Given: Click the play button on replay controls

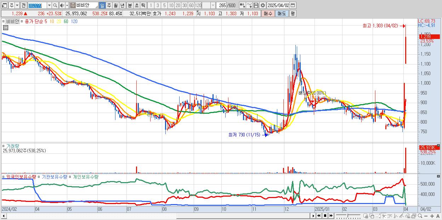Looking at the screenshot, I should [x=313, y=216].
